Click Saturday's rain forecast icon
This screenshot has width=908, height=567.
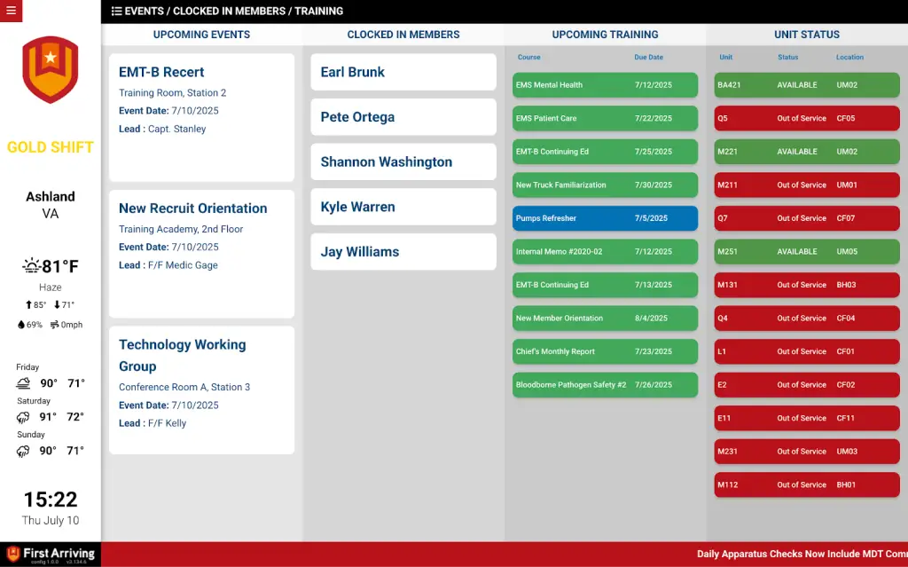23,417
